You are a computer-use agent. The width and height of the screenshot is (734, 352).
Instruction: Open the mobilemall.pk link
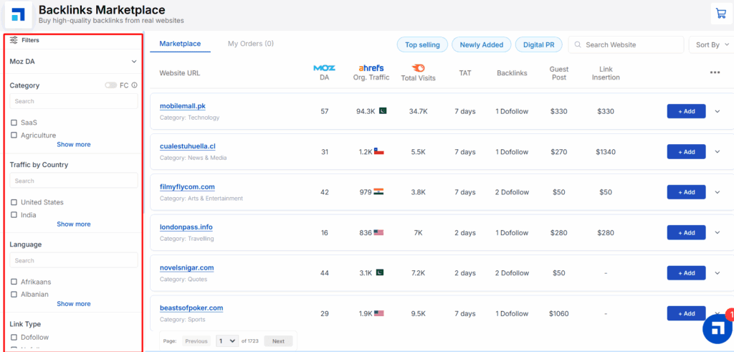[183, 106]
